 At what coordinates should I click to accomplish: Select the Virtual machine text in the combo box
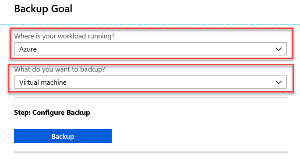(x=43, y=82)
